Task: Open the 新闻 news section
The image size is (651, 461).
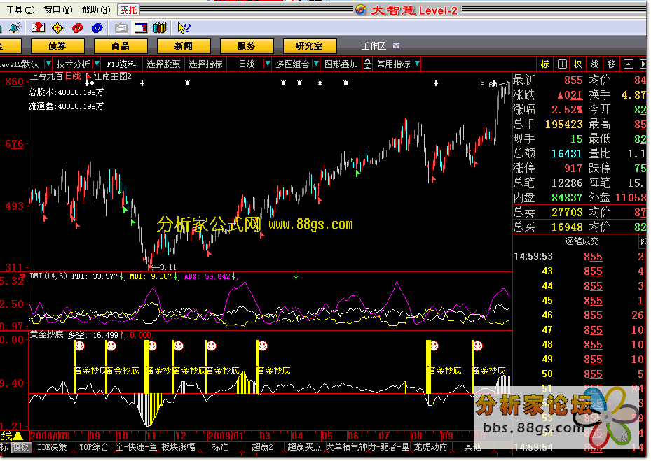Action: pos(184,46)
